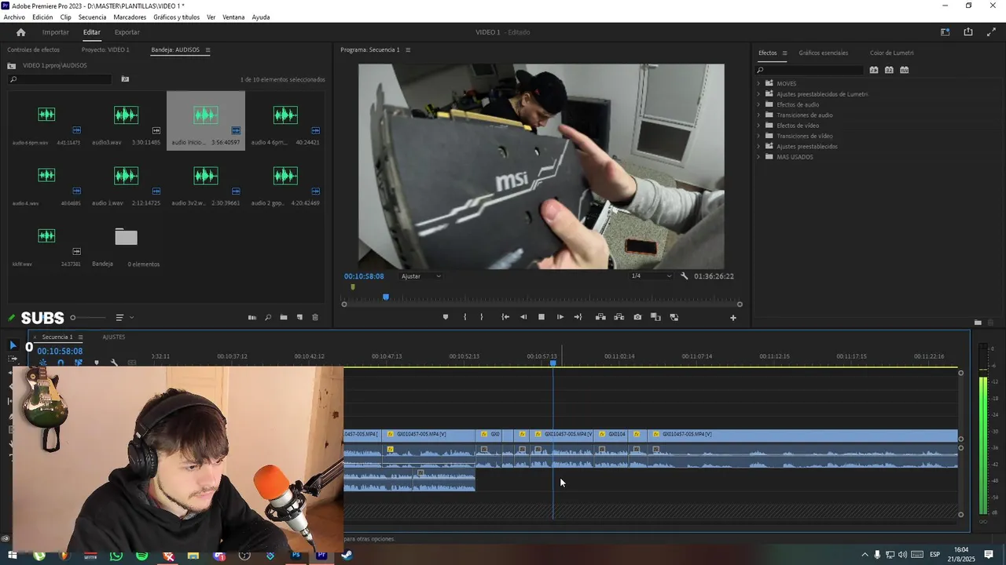Expand the MAS USADOS effects folder
1006x565 pixels.
(x=758, y=157)
